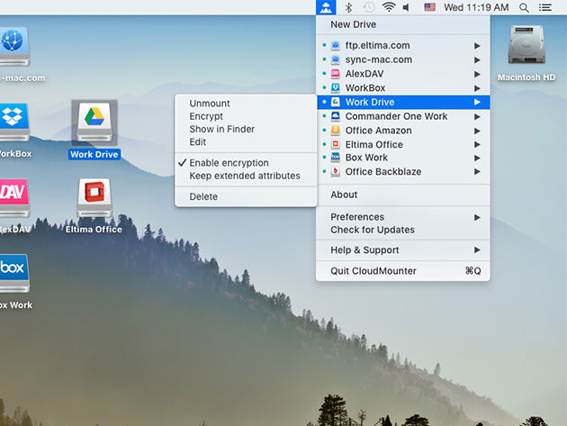This screenshot has height=426, width=567.
Task: Expand Commander One Work submenu arrow
Action: click(477, 116)
